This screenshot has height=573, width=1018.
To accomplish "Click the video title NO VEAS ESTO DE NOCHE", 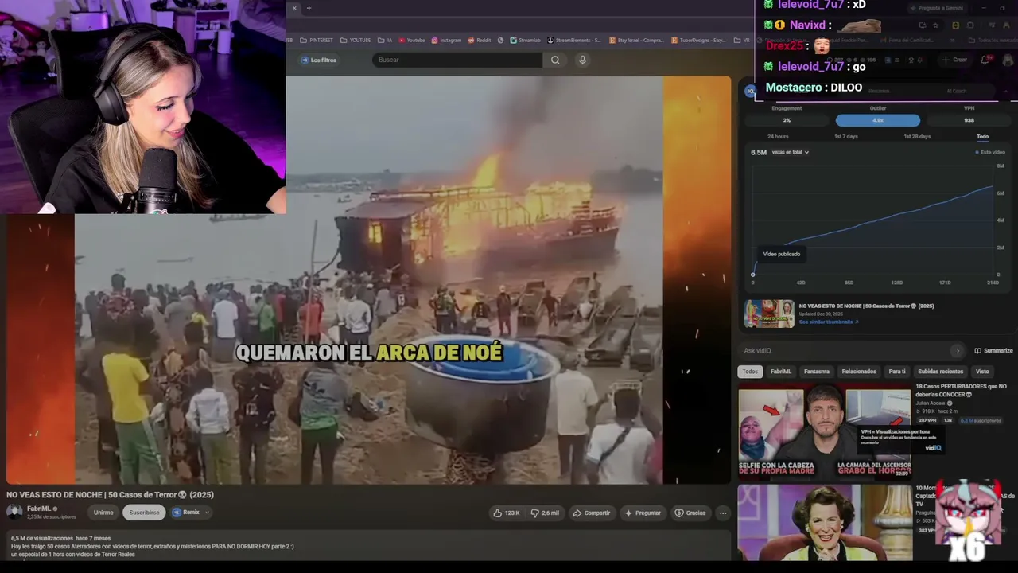I will click(x=110, y=495).
